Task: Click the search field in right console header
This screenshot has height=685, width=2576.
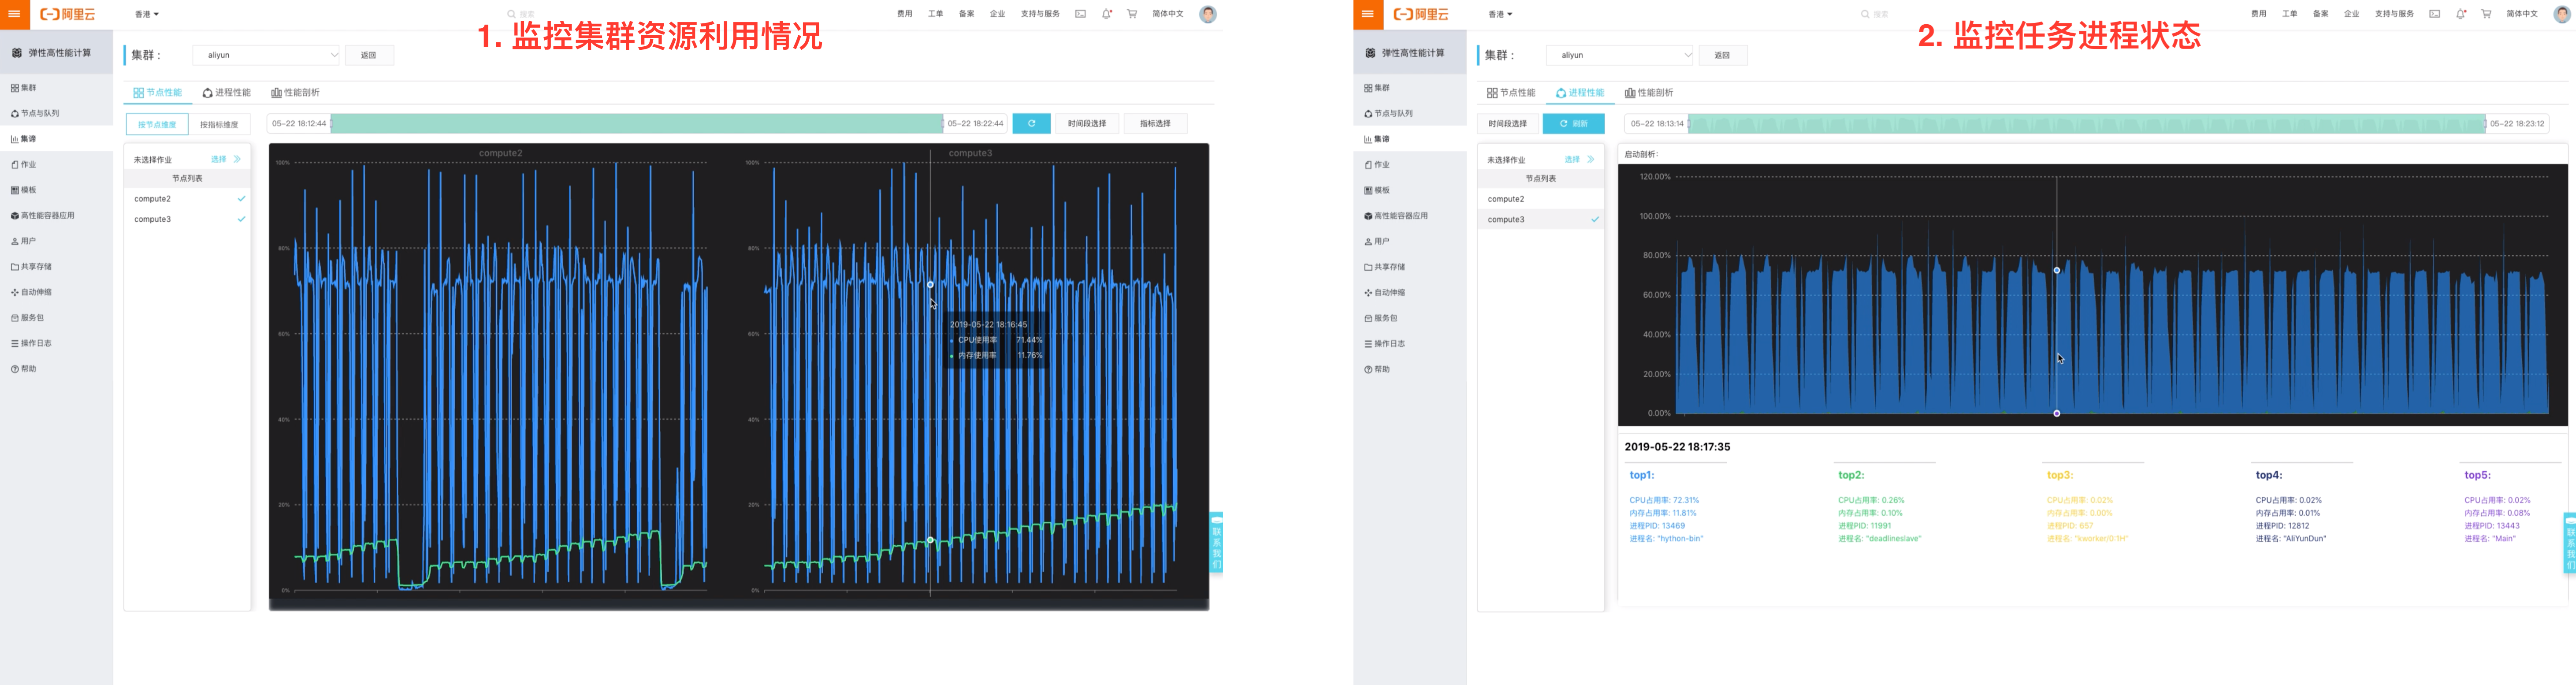Action: (1875, 14)
